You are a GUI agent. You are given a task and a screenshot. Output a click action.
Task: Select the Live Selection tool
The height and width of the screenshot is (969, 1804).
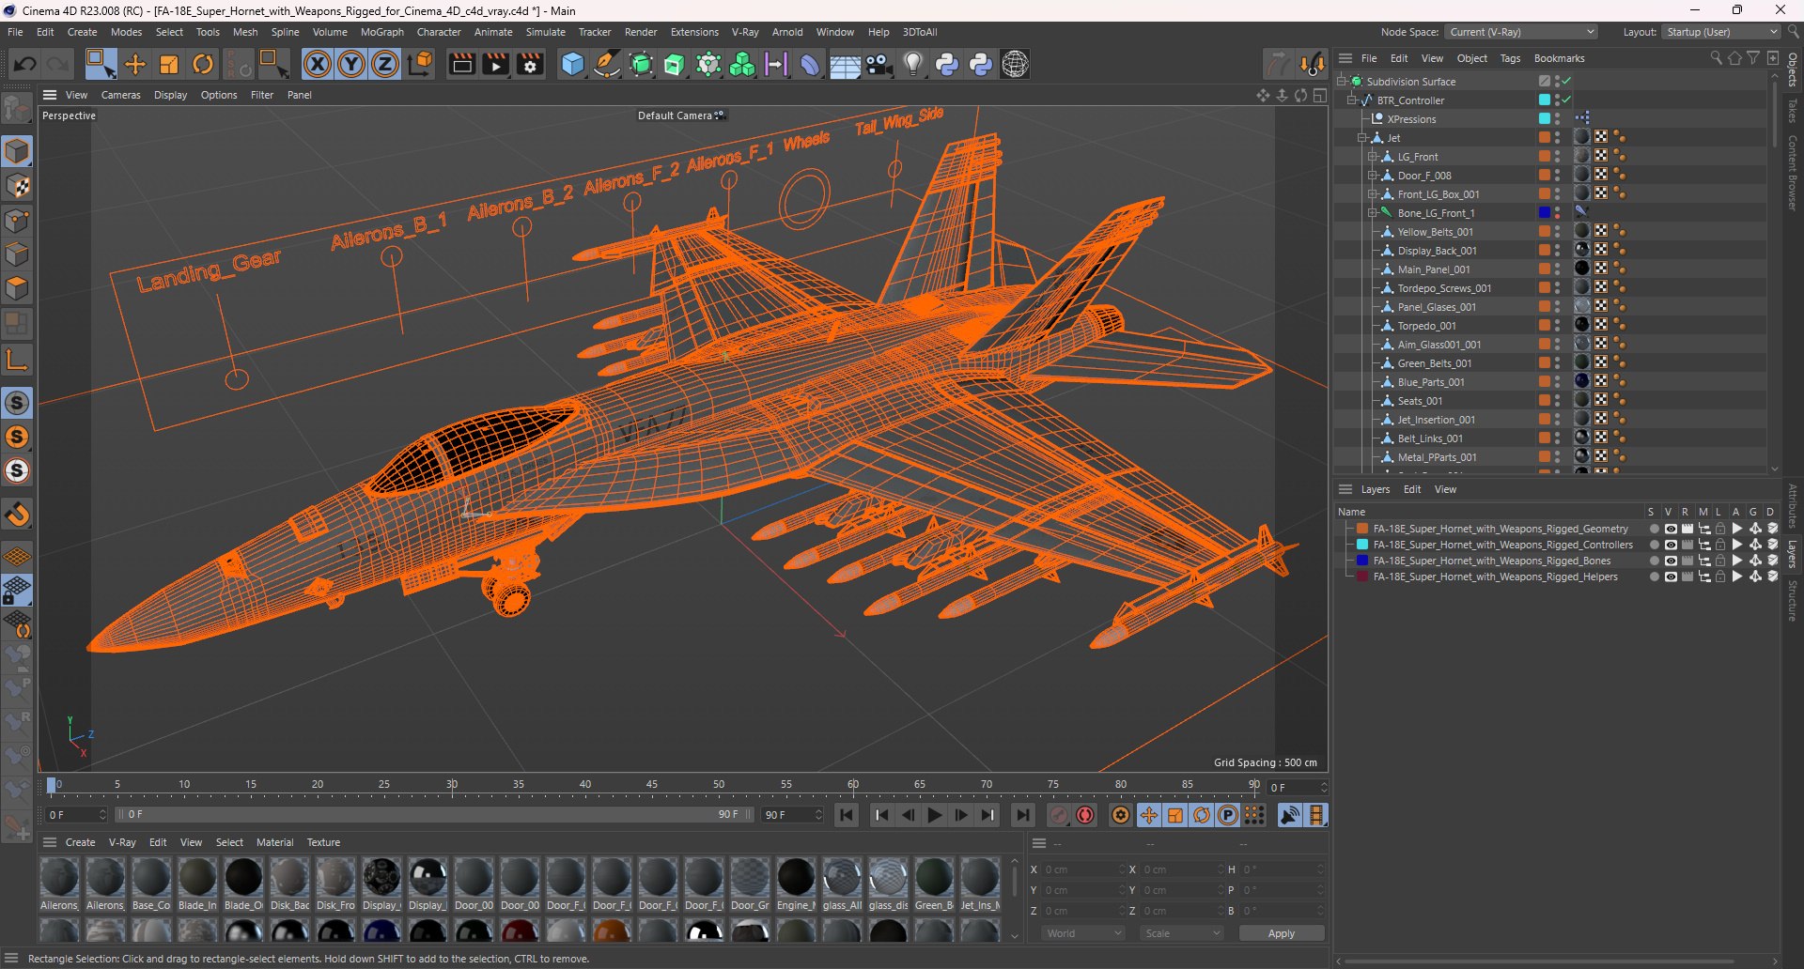click(x=100, y=64)
